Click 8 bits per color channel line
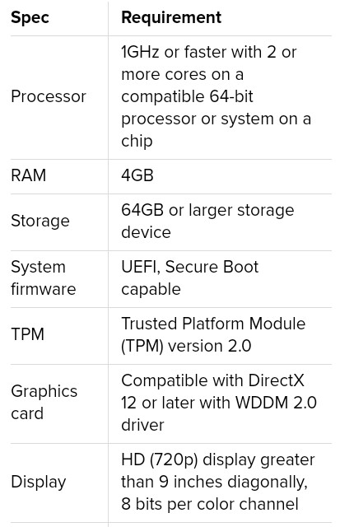The width and height of the screenshot is (340, 527). point(210,504)
